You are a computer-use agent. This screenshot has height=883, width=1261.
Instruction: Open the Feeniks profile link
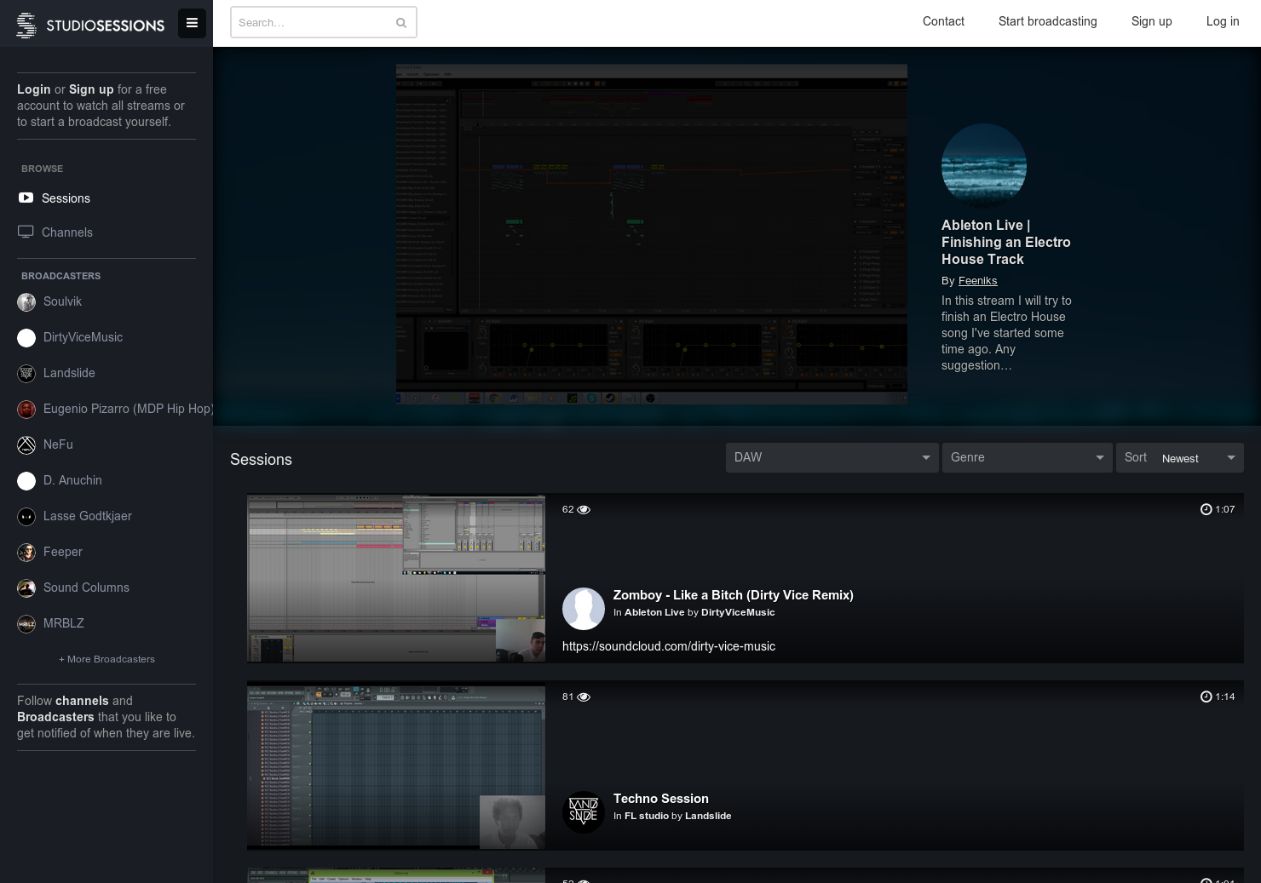tap(977, 280)
